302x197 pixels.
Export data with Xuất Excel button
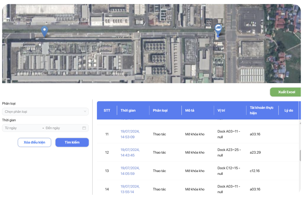286,92
